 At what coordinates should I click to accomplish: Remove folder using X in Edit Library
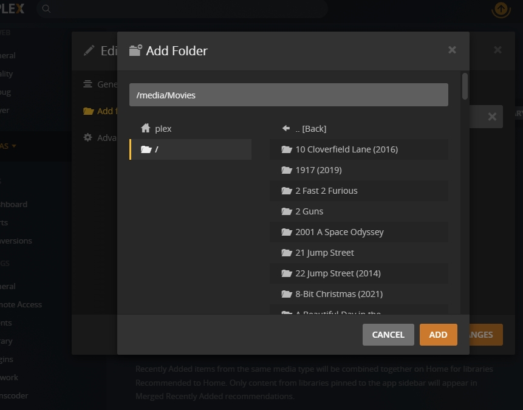coord(492,117)
